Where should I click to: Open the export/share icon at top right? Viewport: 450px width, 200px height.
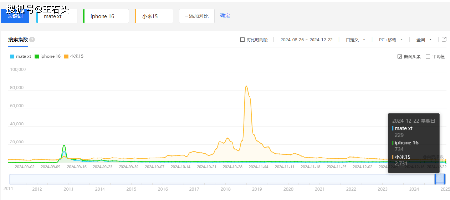pos(444,39)
